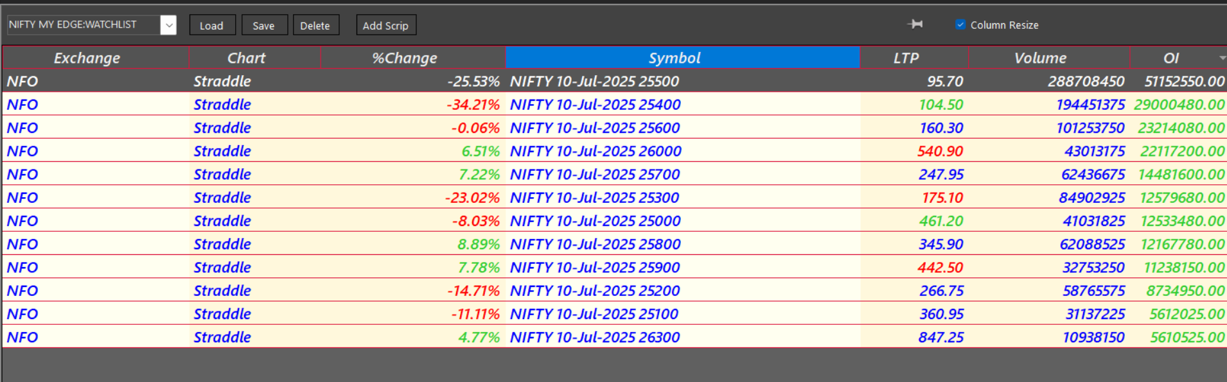Select the NIFTY 10-Jul-2025 26300 symbol
The height and width of the screenshot is (382, 1227).
pyautogui.click(x=596, y=337)
